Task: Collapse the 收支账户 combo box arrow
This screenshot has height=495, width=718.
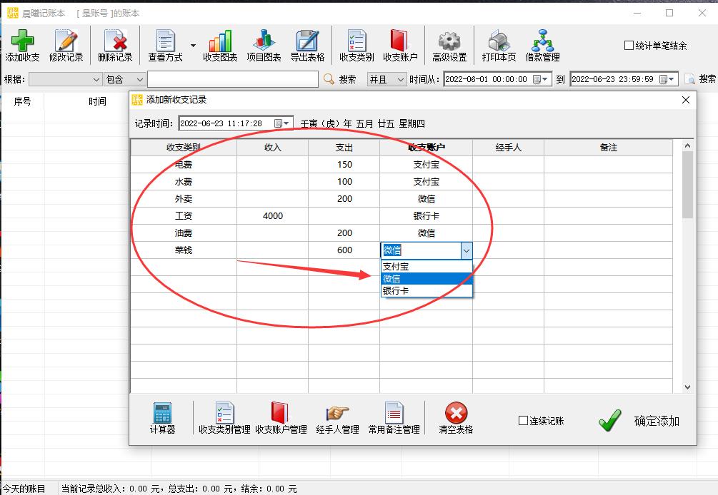Action: [x=466, y=250]
